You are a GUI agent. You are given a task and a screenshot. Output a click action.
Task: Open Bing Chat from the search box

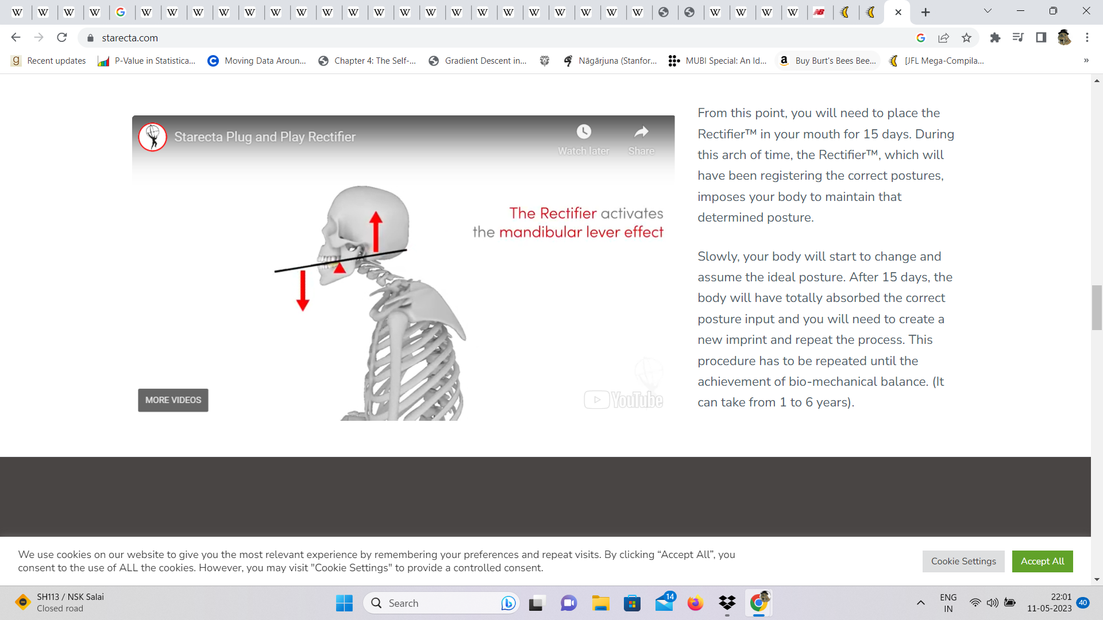[x=508, y=603]
